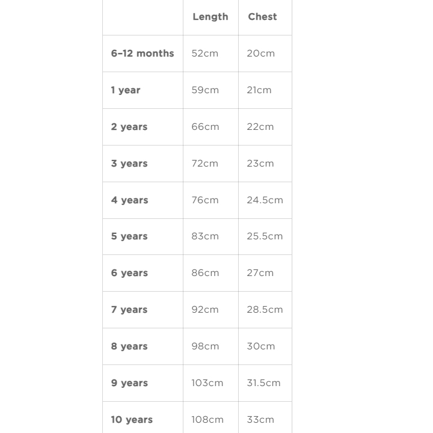
Task: Click the Length column header
Action: 210,17
